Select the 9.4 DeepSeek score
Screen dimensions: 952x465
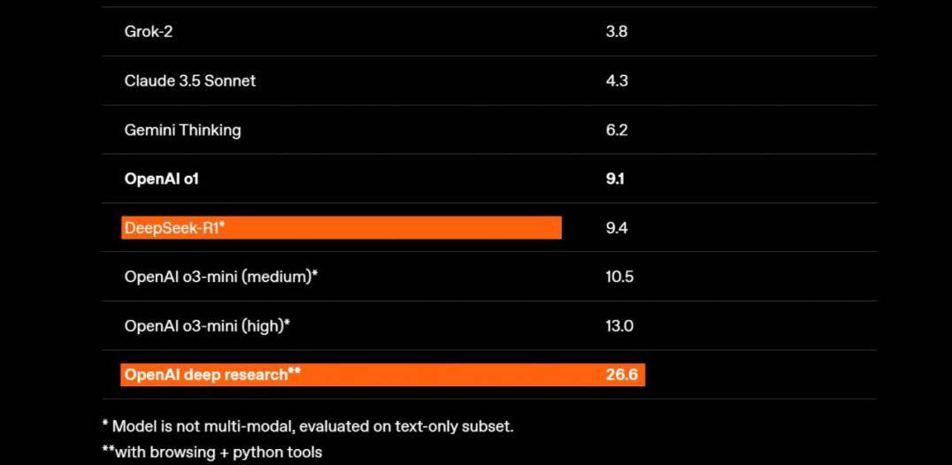[617, 228]
